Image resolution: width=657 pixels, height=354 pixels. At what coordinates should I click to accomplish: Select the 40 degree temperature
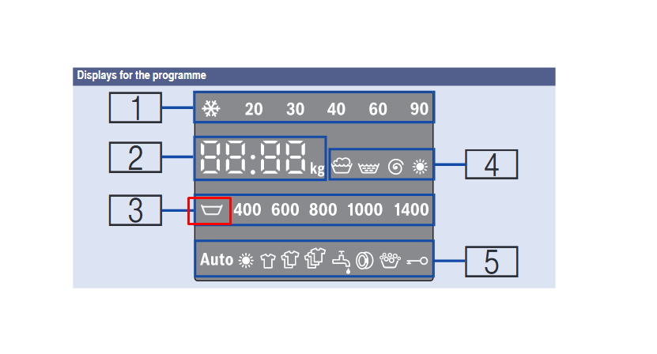[336, 109]
